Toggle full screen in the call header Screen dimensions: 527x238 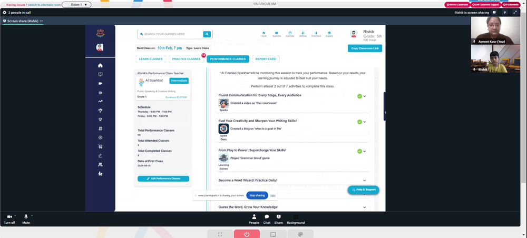pyautogui.click(x=515, y=13)
